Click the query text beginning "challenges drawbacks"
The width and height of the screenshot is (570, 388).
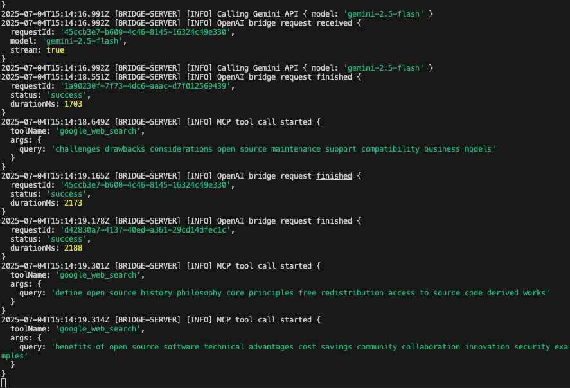pyautogui.click(x=274, y=148)
